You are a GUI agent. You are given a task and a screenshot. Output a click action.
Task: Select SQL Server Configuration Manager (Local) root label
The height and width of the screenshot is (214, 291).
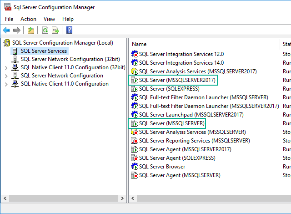[63, 43]
